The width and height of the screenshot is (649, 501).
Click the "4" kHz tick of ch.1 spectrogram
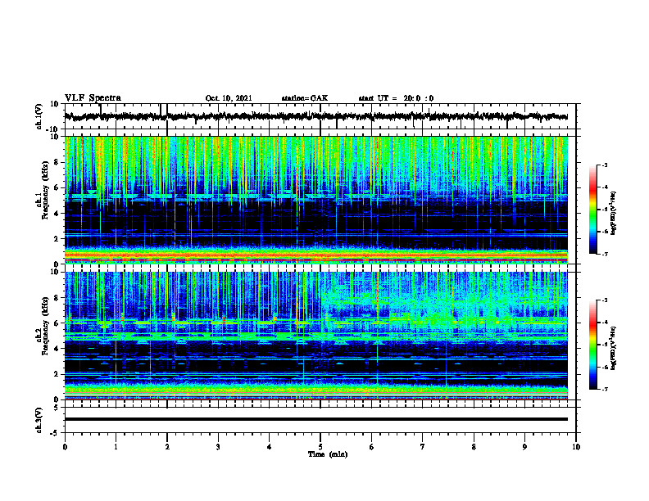tap(57, 214)
